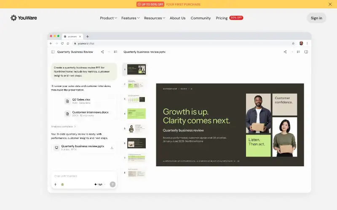Close the yellow promo banner
The width and height of the screenshot is (337, 210).
330,4
